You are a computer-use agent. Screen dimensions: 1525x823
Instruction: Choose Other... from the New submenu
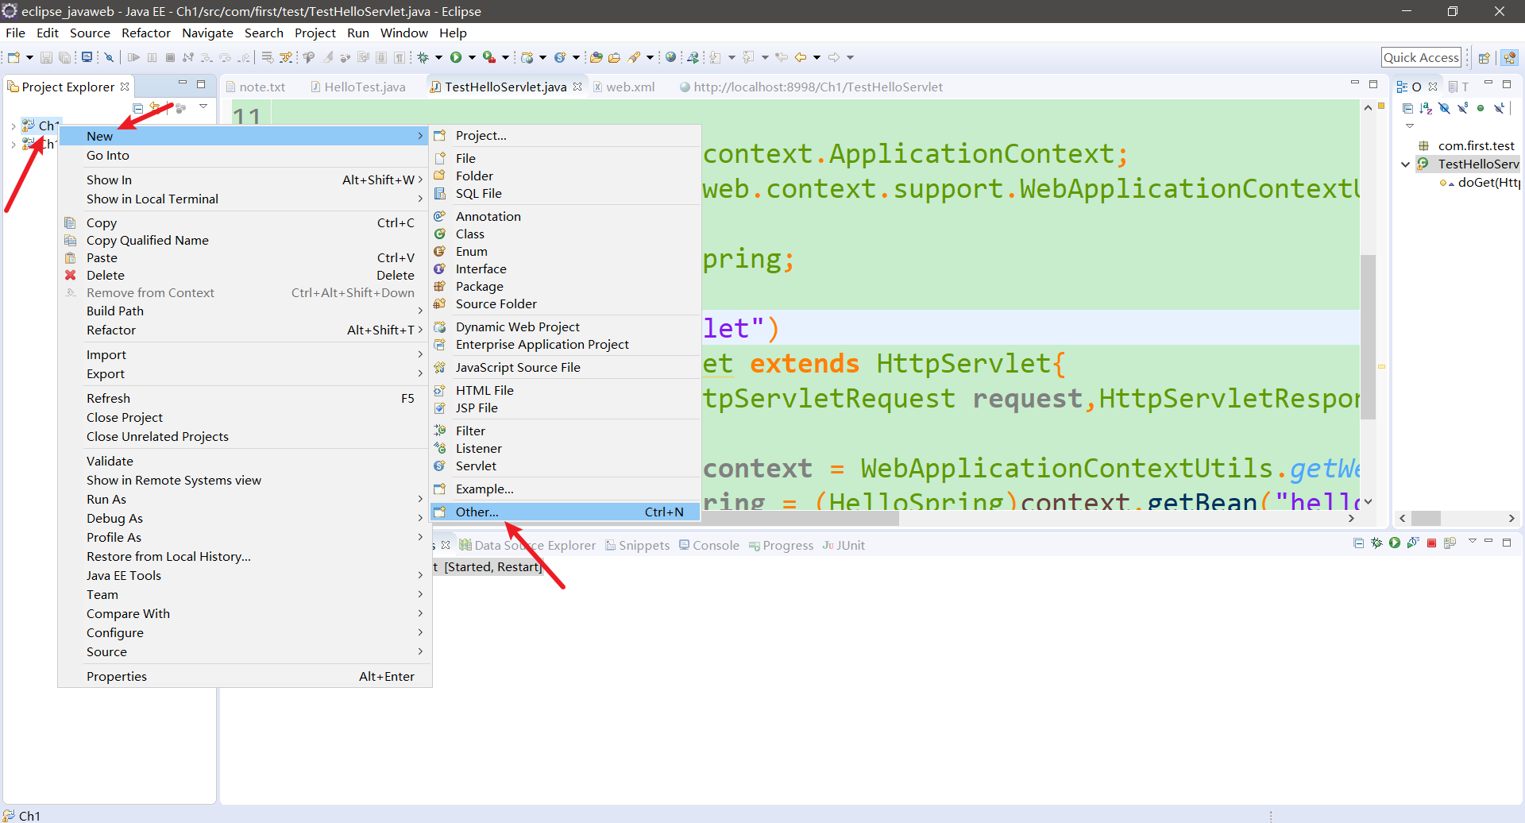(477, 512)
